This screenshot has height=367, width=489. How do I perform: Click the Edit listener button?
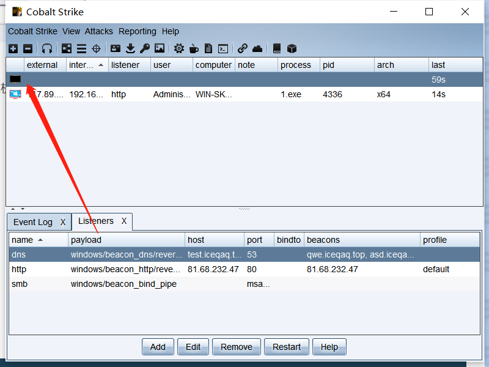pyautogui.click(x=193, y=347)
